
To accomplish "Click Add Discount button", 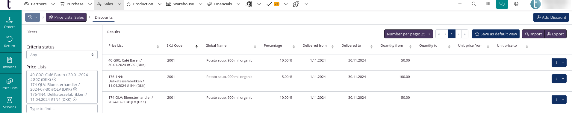I will (551, 17).
